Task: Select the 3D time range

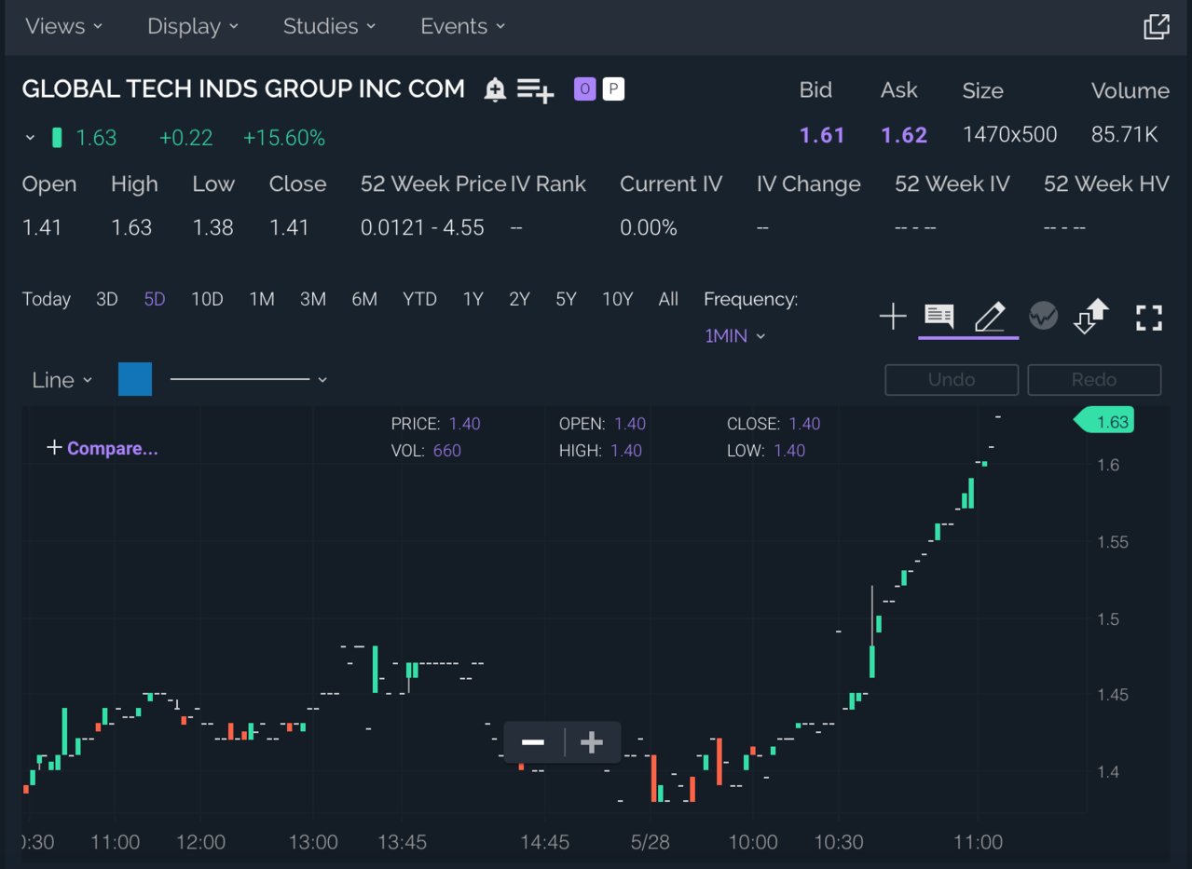Action: (x=107, y=299)
